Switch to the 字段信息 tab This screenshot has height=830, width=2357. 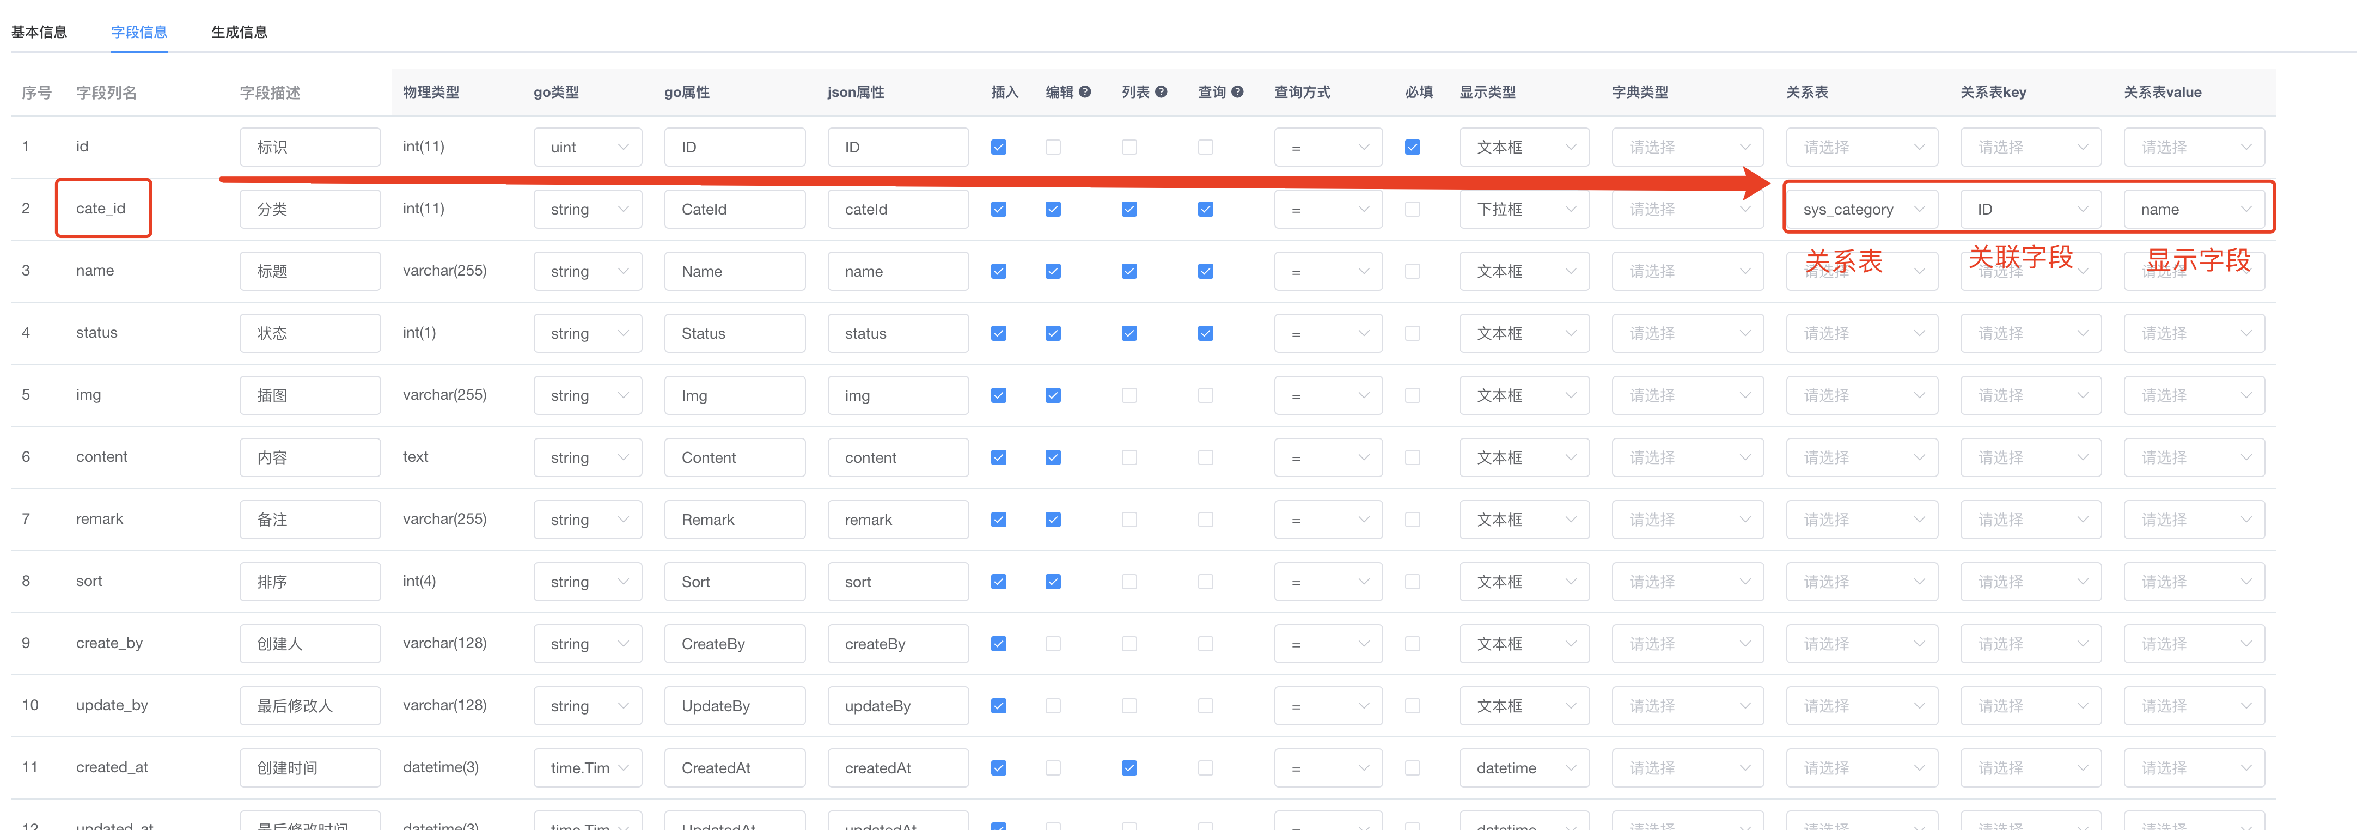click(x=139, y=32)
